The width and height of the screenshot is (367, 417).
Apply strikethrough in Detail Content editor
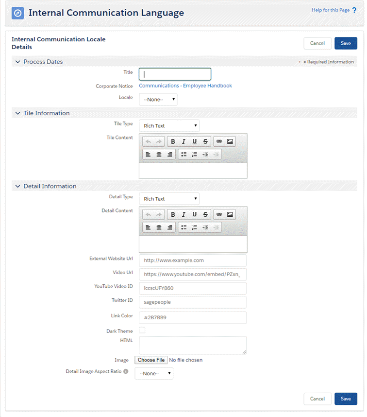205,214
